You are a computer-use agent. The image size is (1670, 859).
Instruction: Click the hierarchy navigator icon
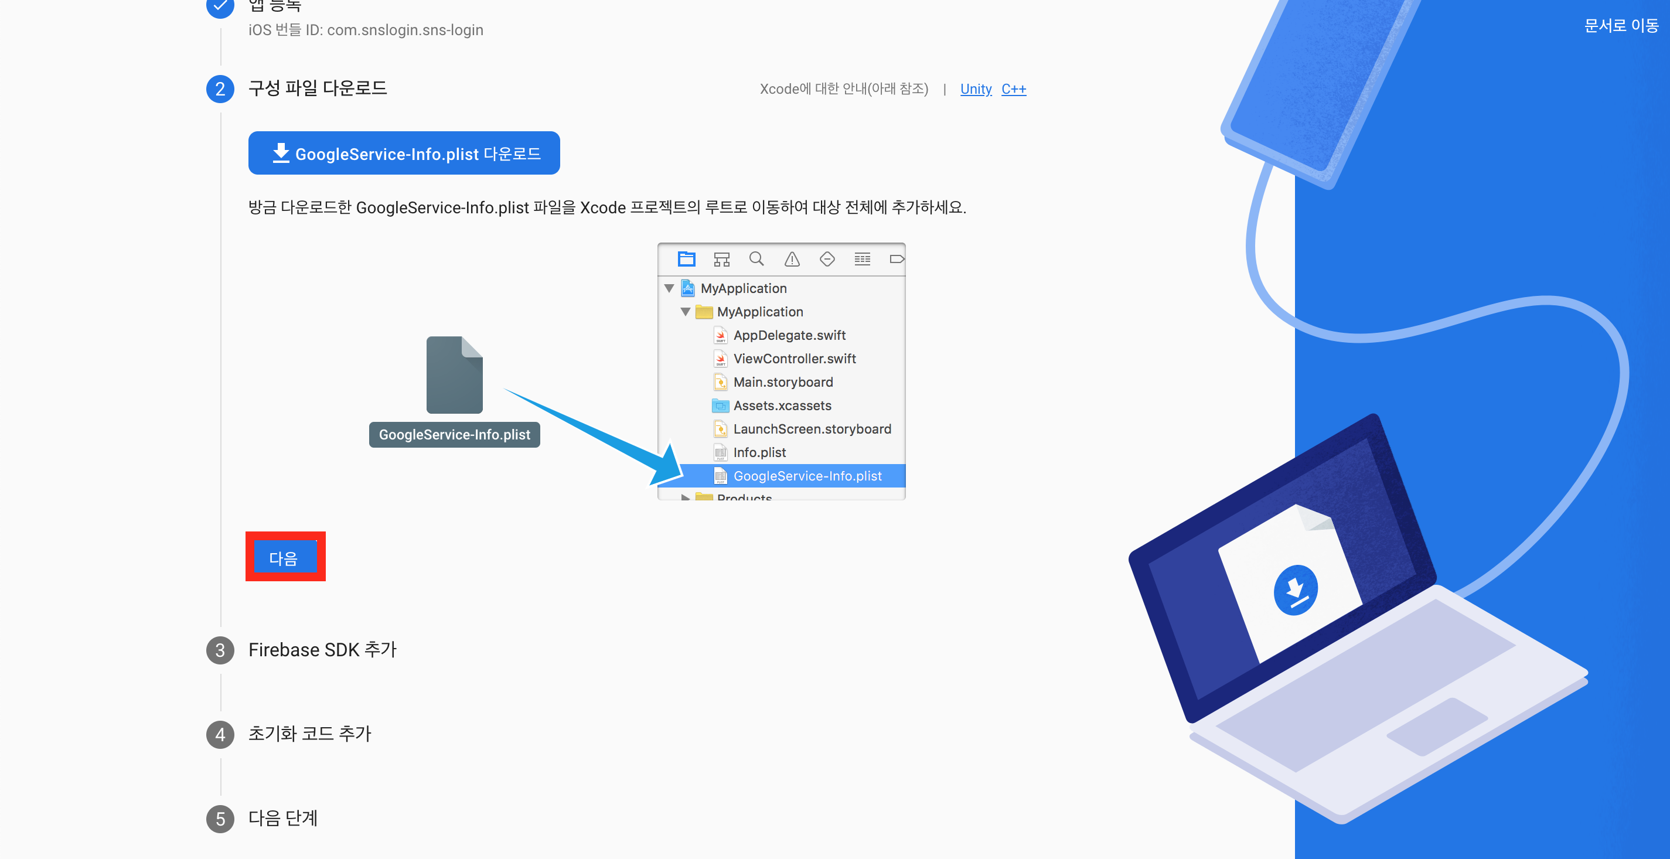click(x=721, y=260)
